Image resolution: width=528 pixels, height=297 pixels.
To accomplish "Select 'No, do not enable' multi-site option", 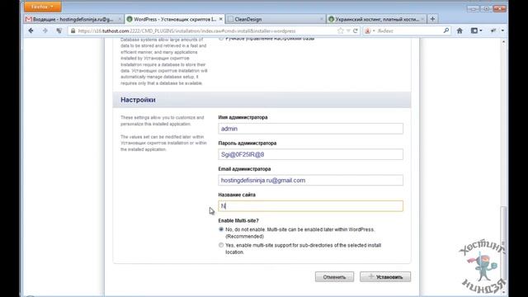I will [221, 229].
